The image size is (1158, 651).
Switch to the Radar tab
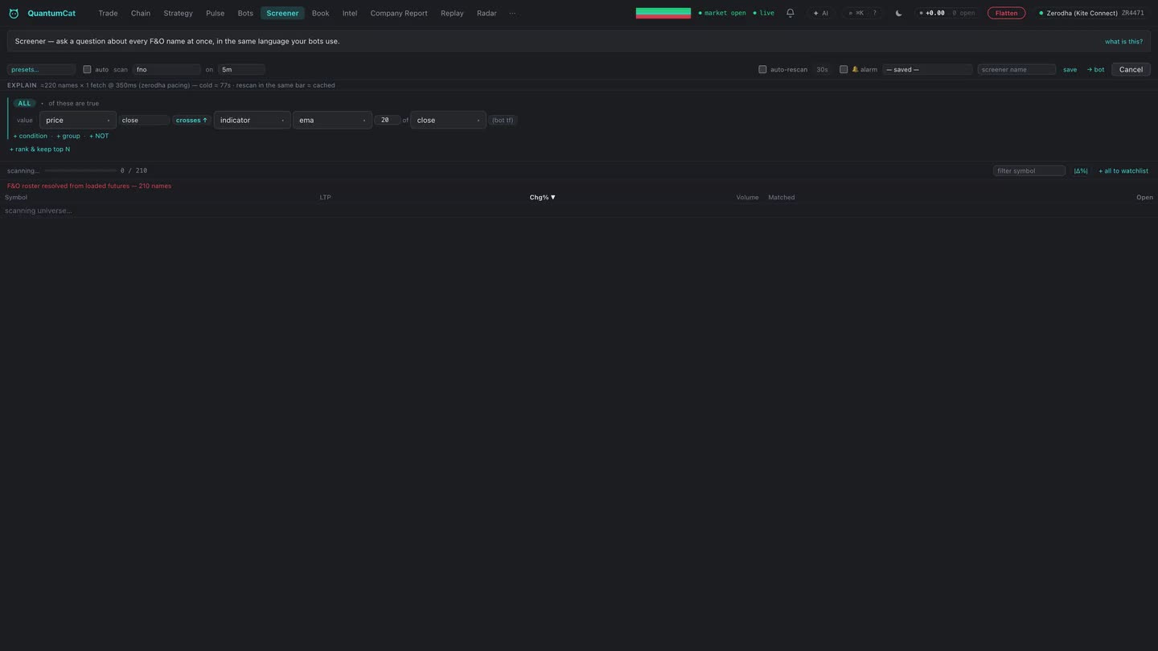[x=487, y=13]
